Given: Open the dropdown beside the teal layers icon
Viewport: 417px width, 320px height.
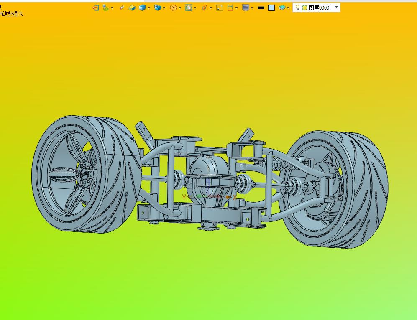Looking at the screenshot, I should 289,8.
